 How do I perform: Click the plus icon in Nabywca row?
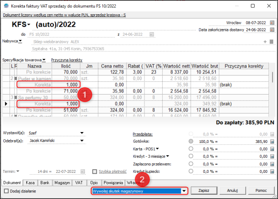(265, 42)
